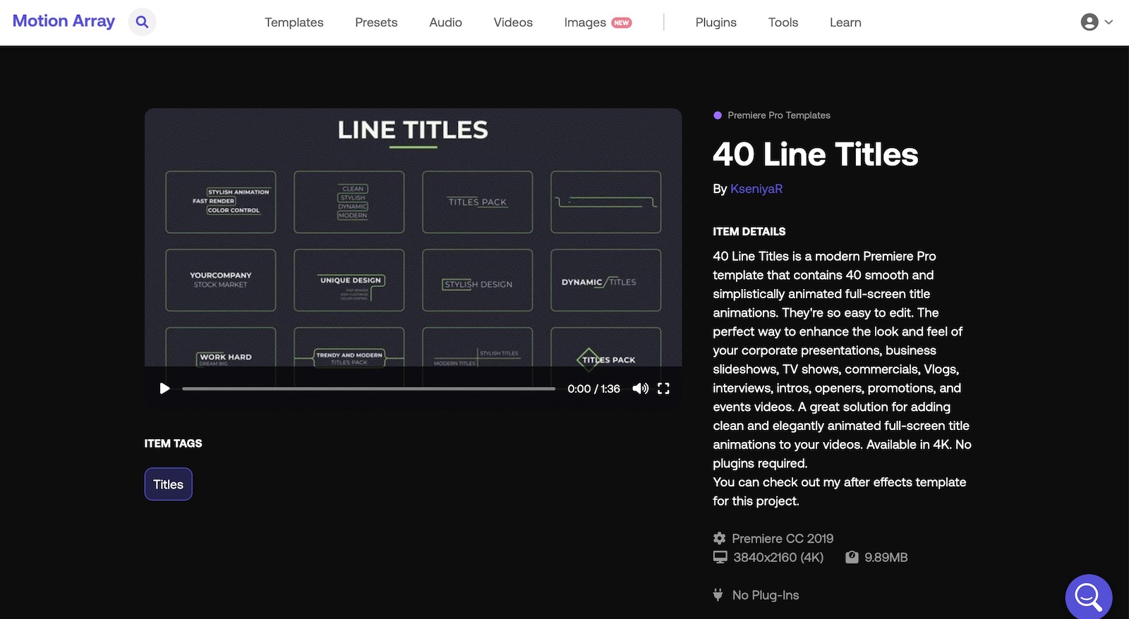Open the account profile menu
Screen dimensions: 1129x619
tap(1096, 22)
